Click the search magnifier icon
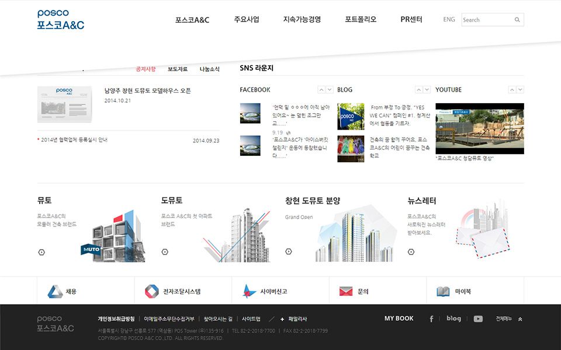 [517, 20]
